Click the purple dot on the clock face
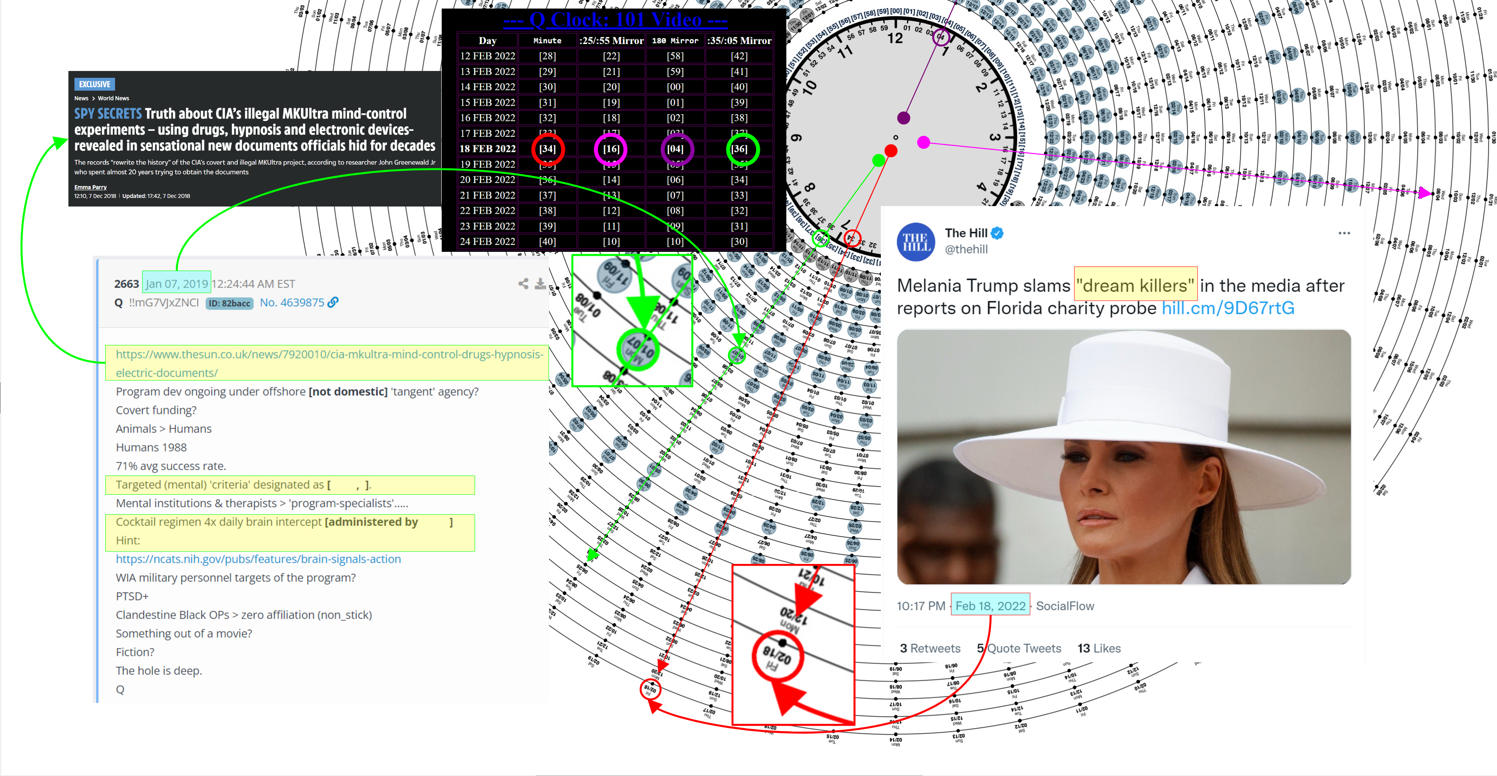 coord(904,118)
